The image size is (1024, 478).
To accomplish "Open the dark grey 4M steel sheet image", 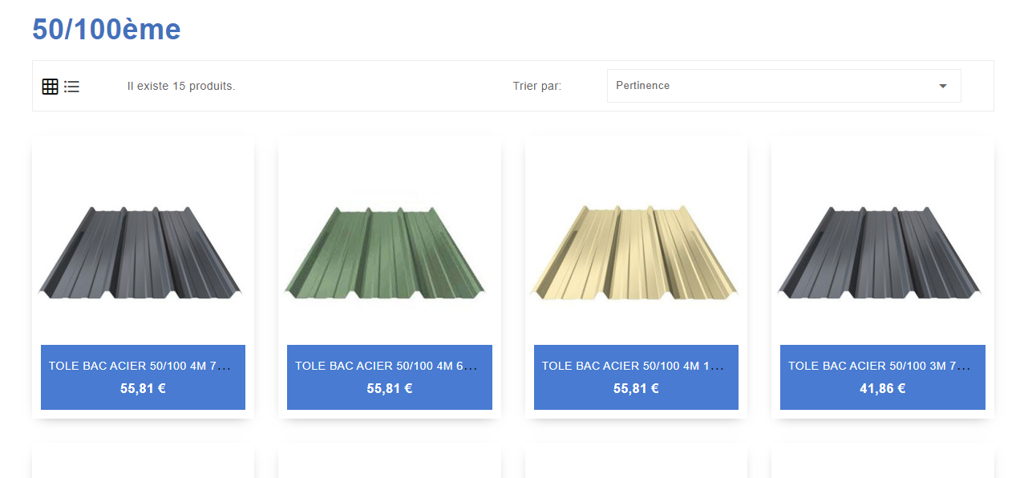I will tap(143, 252).
